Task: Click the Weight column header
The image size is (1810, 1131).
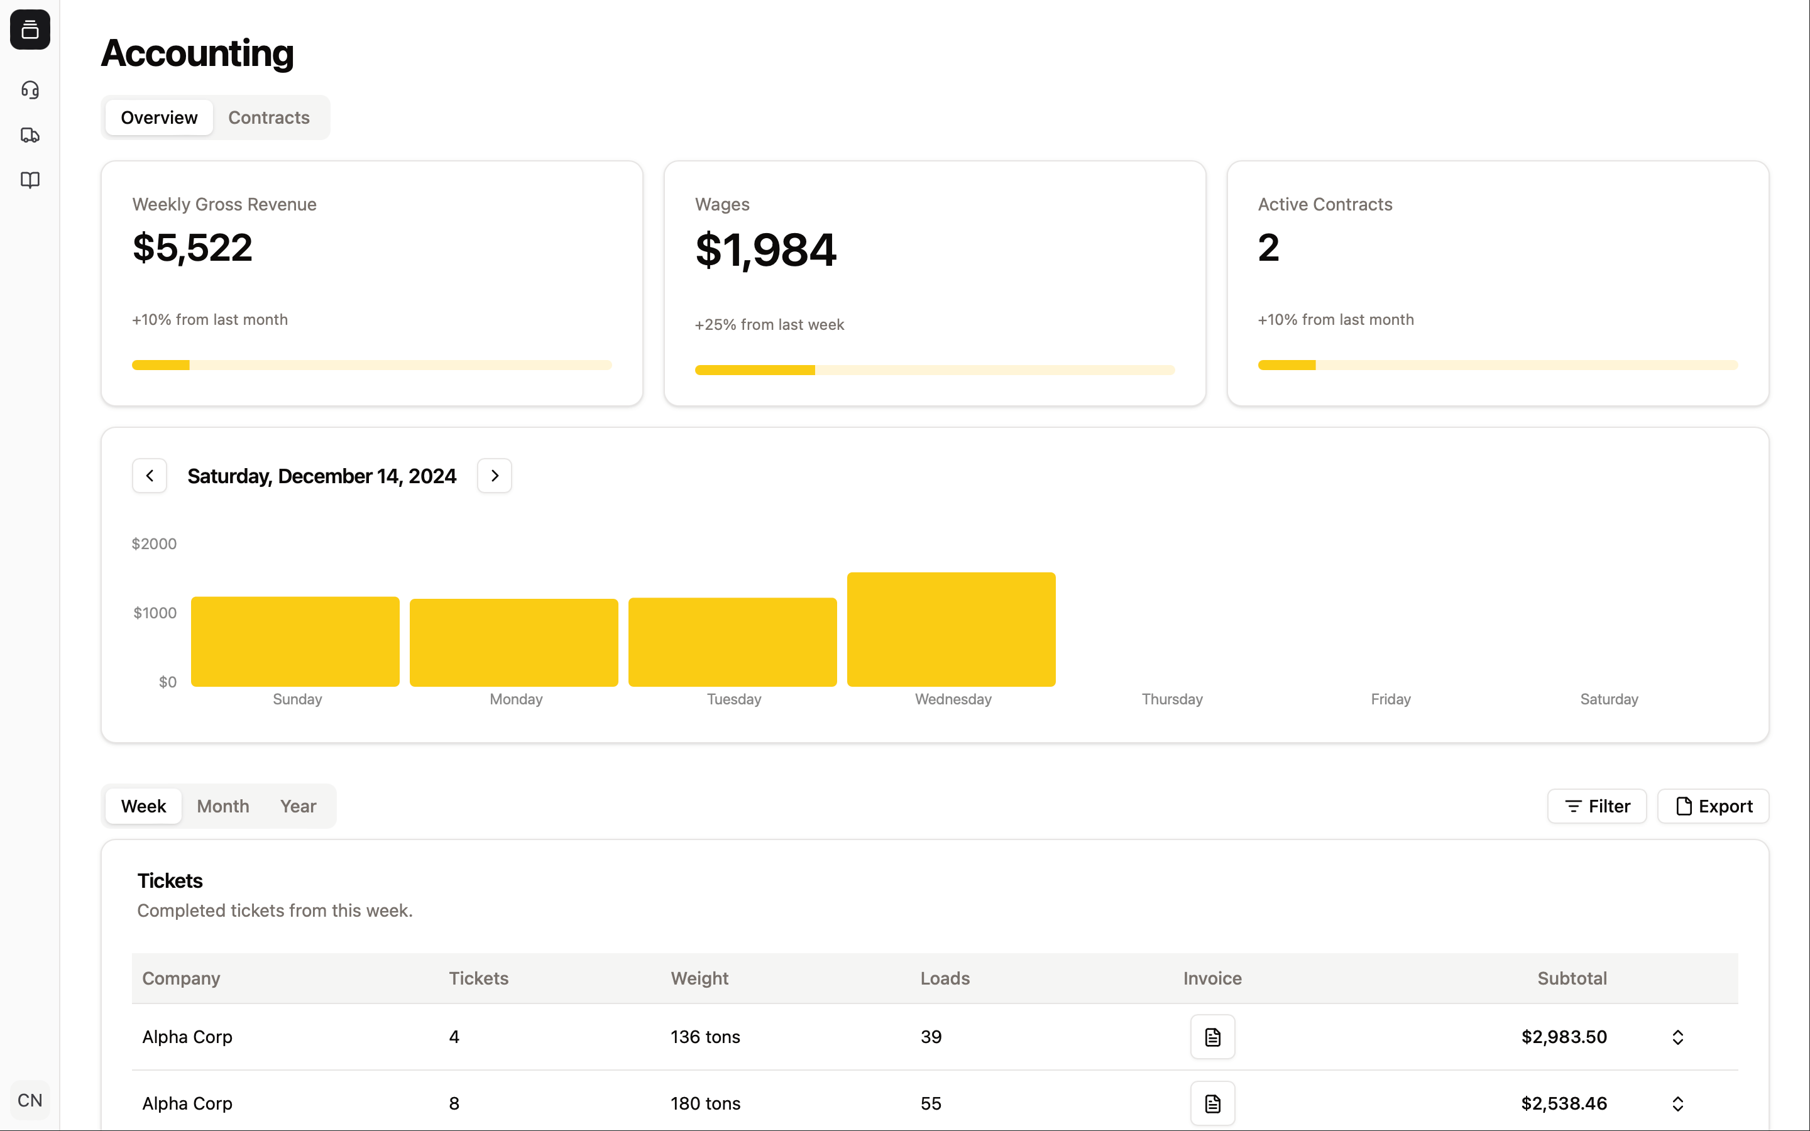Action: coord(699,978)
